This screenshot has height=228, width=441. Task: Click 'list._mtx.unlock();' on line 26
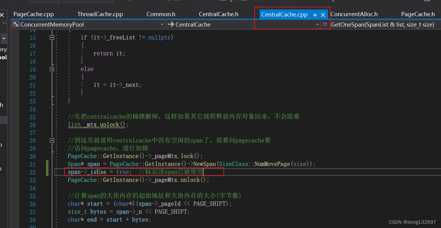tap(98, 125)
